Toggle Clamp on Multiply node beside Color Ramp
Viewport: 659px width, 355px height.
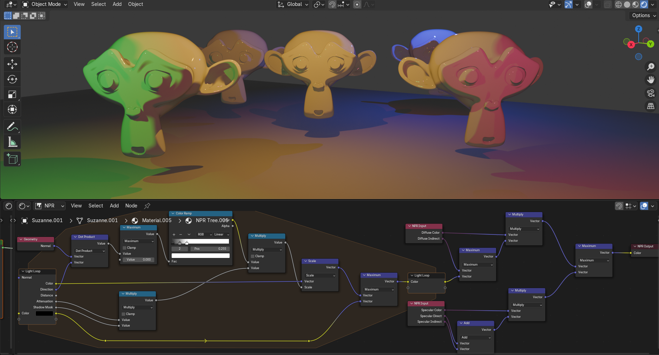[x=252, y=256]
